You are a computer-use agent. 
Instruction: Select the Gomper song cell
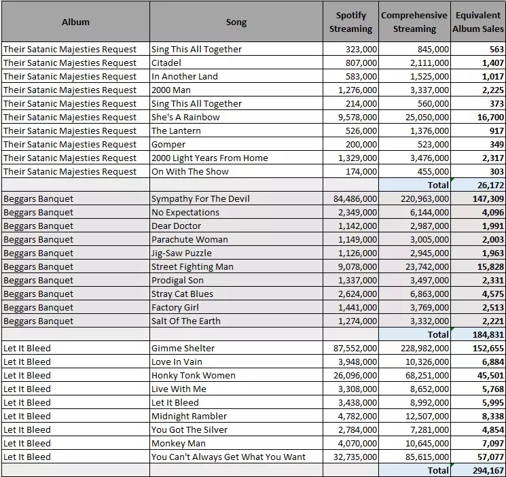click(236, 144)
